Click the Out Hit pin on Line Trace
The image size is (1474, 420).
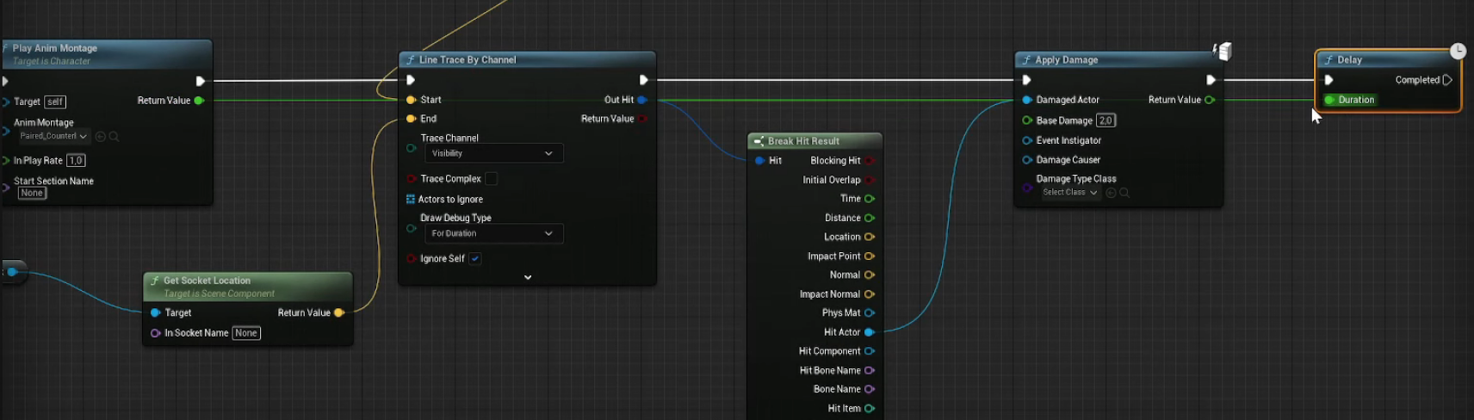[642, 100]
